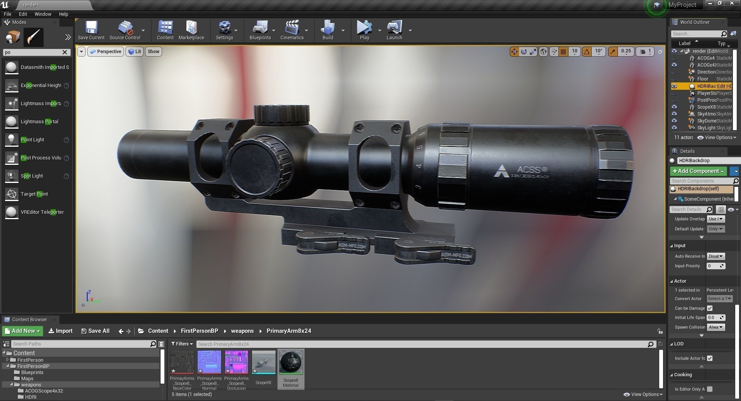The image size is (741, 401).
Task: Toggle Include Actor for LOD checkbox
Action: click(710, 358)
